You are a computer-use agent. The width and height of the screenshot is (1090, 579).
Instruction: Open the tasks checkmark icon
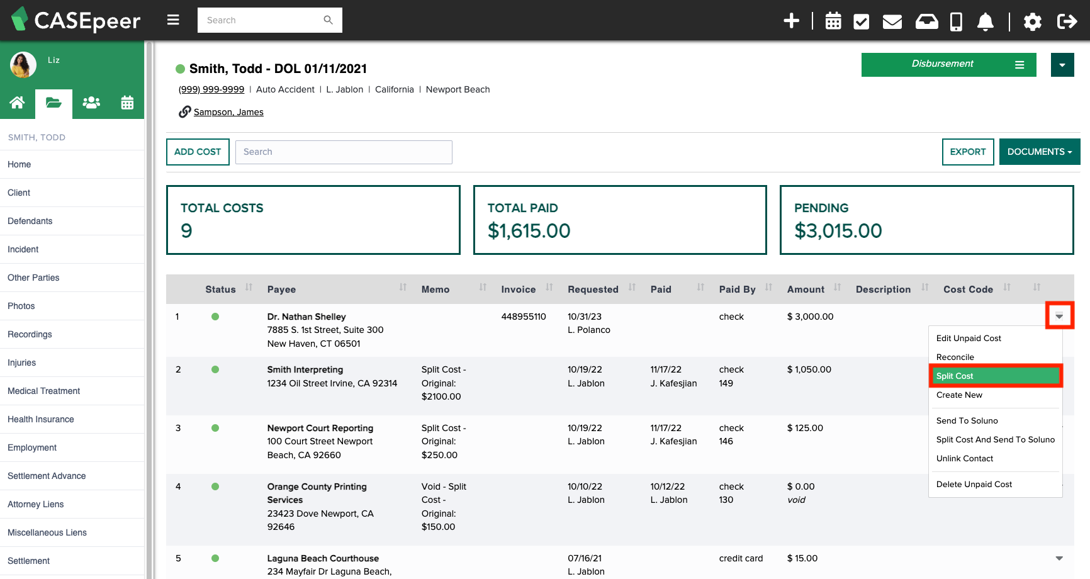pos(862,21)
